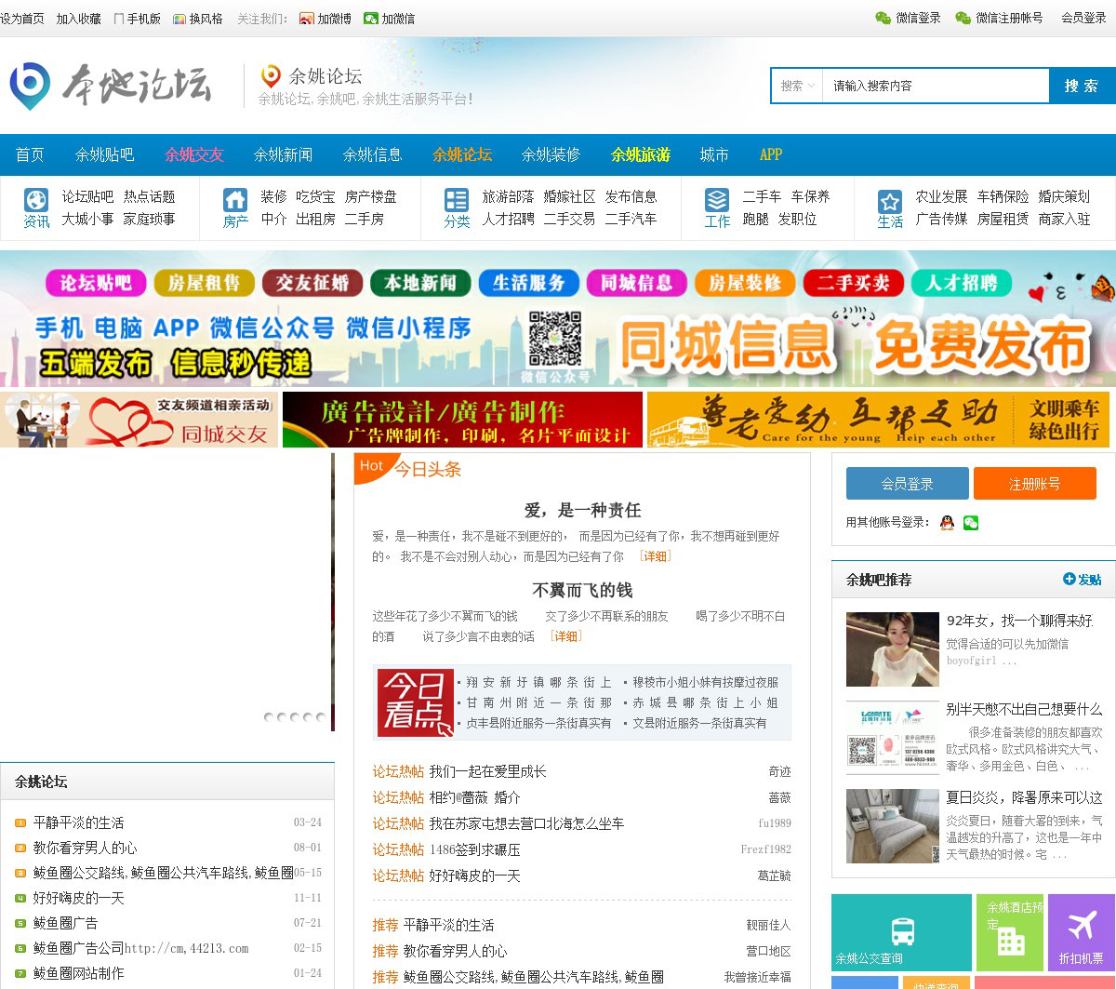Click 翔安新圩镇哪条街上 in 今日看点
Screen dimensions: 1116x989
coord(538,682)
